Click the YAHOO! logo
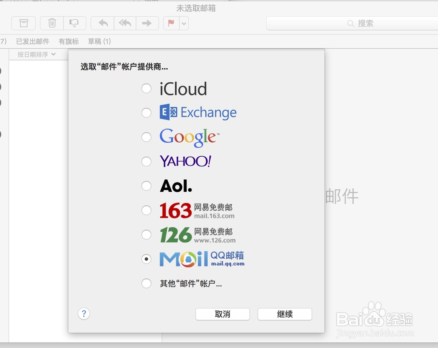Viewport: 438px width, 348px height. (x=185, y=161)
